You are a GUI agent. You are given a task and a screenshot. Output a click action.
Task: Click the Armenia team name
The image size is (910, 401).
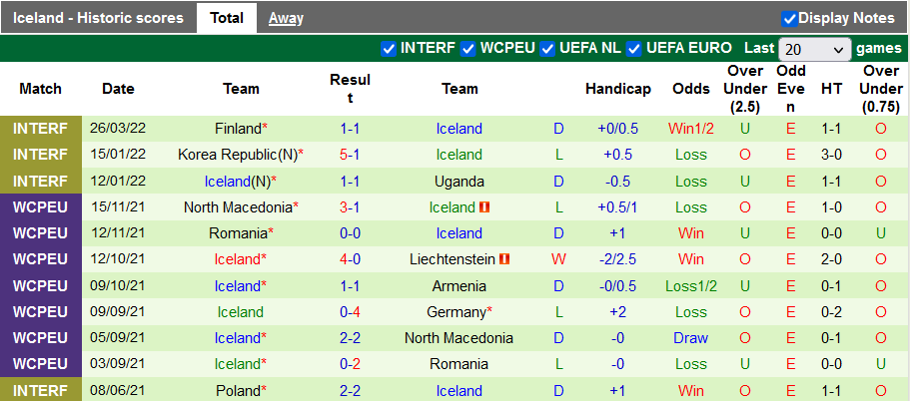(459, 285)
